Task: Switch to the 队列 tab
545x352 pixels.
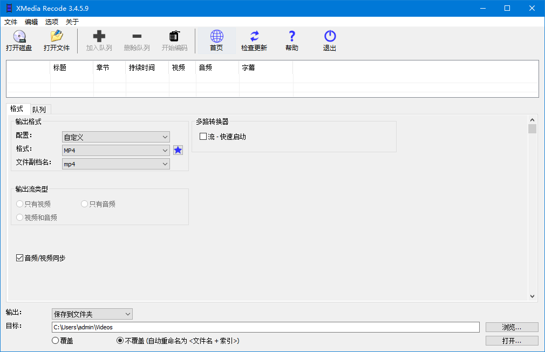Action: pos(39,110)
